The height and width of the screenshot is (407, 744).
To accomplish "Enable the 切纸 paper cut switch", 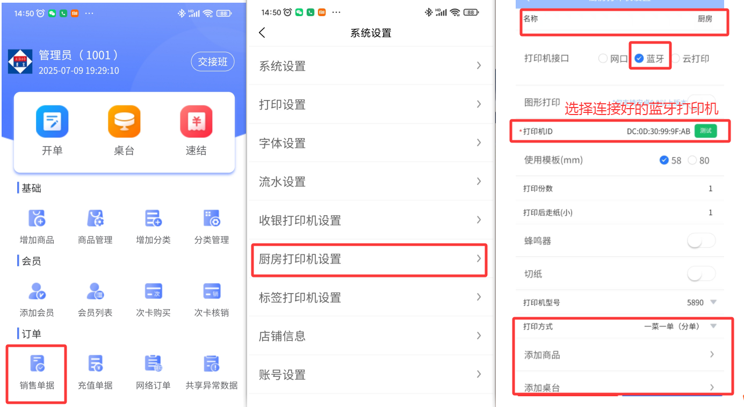I will coord(701,274).
